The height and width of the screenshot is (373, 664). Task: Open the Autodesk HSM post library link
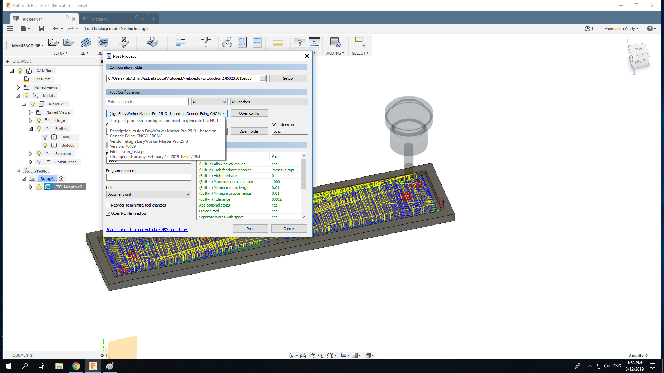147,230
